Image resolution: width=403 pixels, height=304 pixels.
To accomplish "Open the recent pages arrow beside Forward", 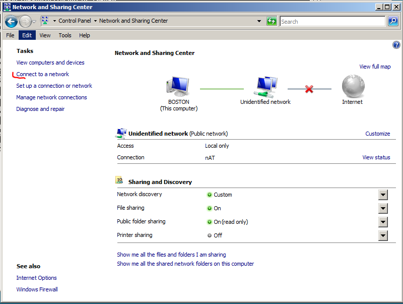I will (x=34, y=22).
